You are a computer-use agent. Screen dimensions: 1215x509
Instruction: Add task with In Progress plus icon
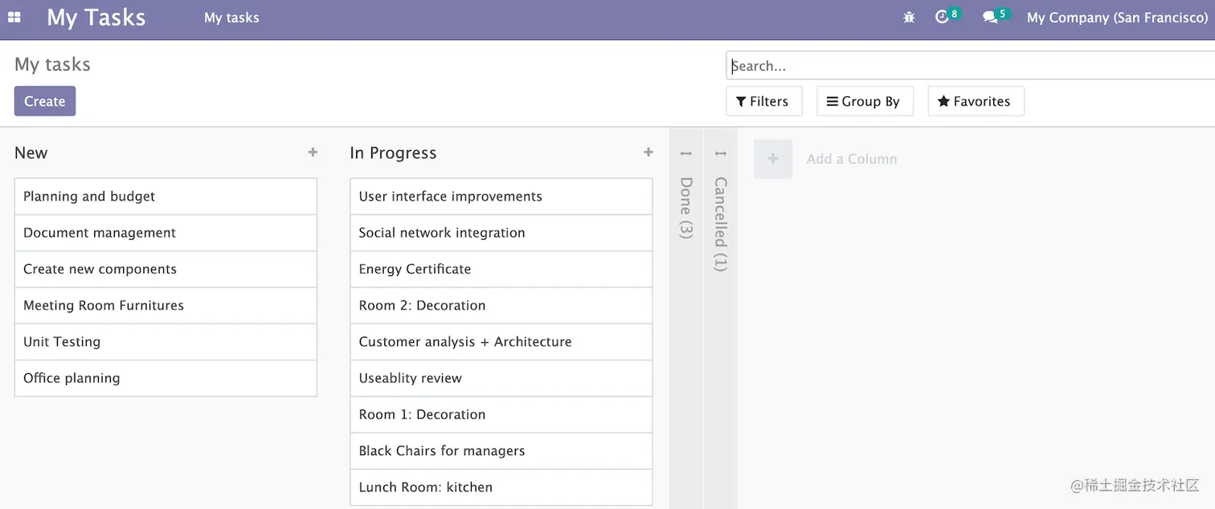click(648, 152)
